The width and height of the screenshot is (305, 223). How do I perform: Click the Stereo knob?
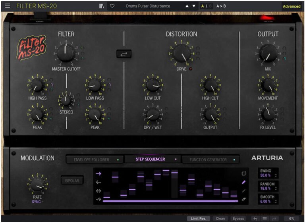click(x=66, y=100)
